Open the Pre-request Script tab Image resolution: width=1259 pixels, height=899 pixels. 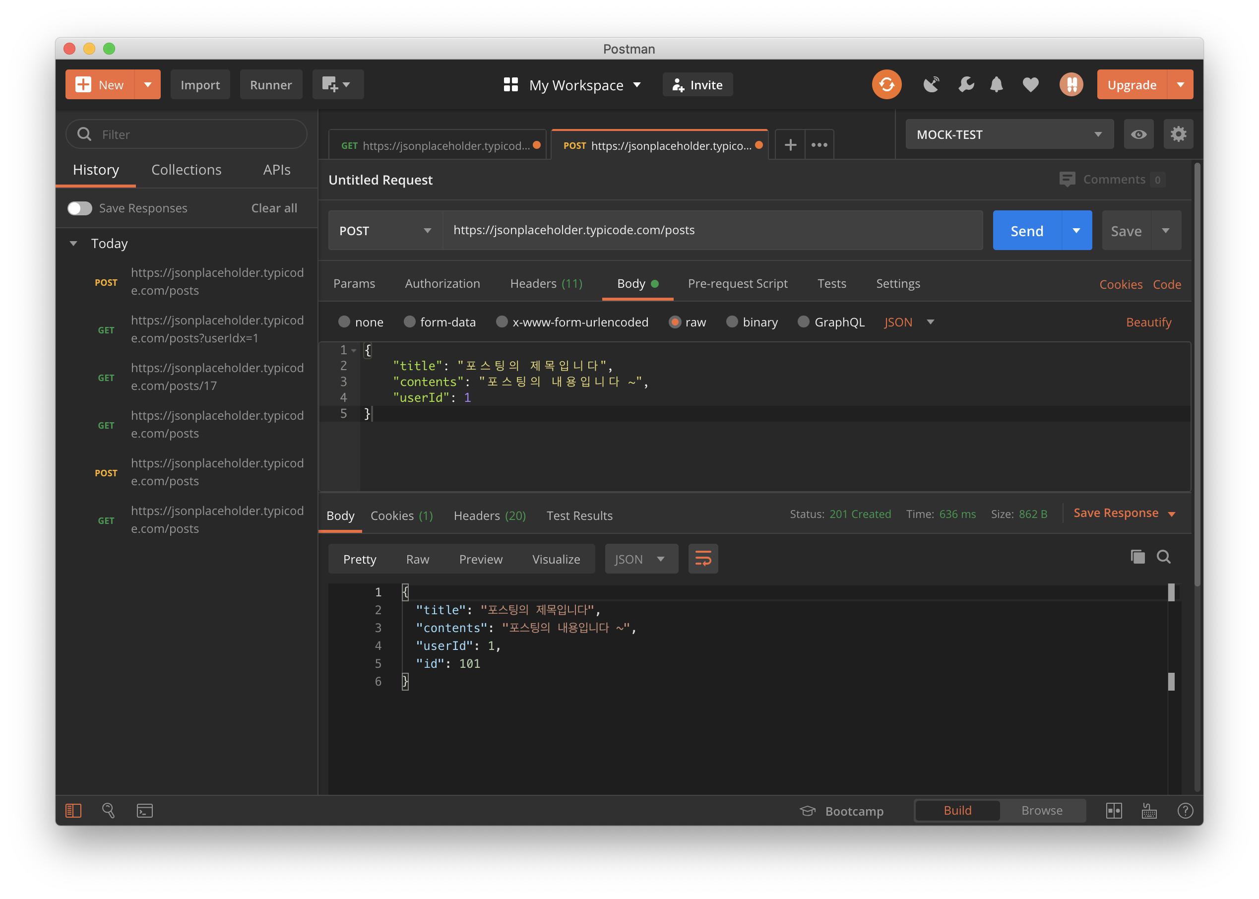point(737,283)
